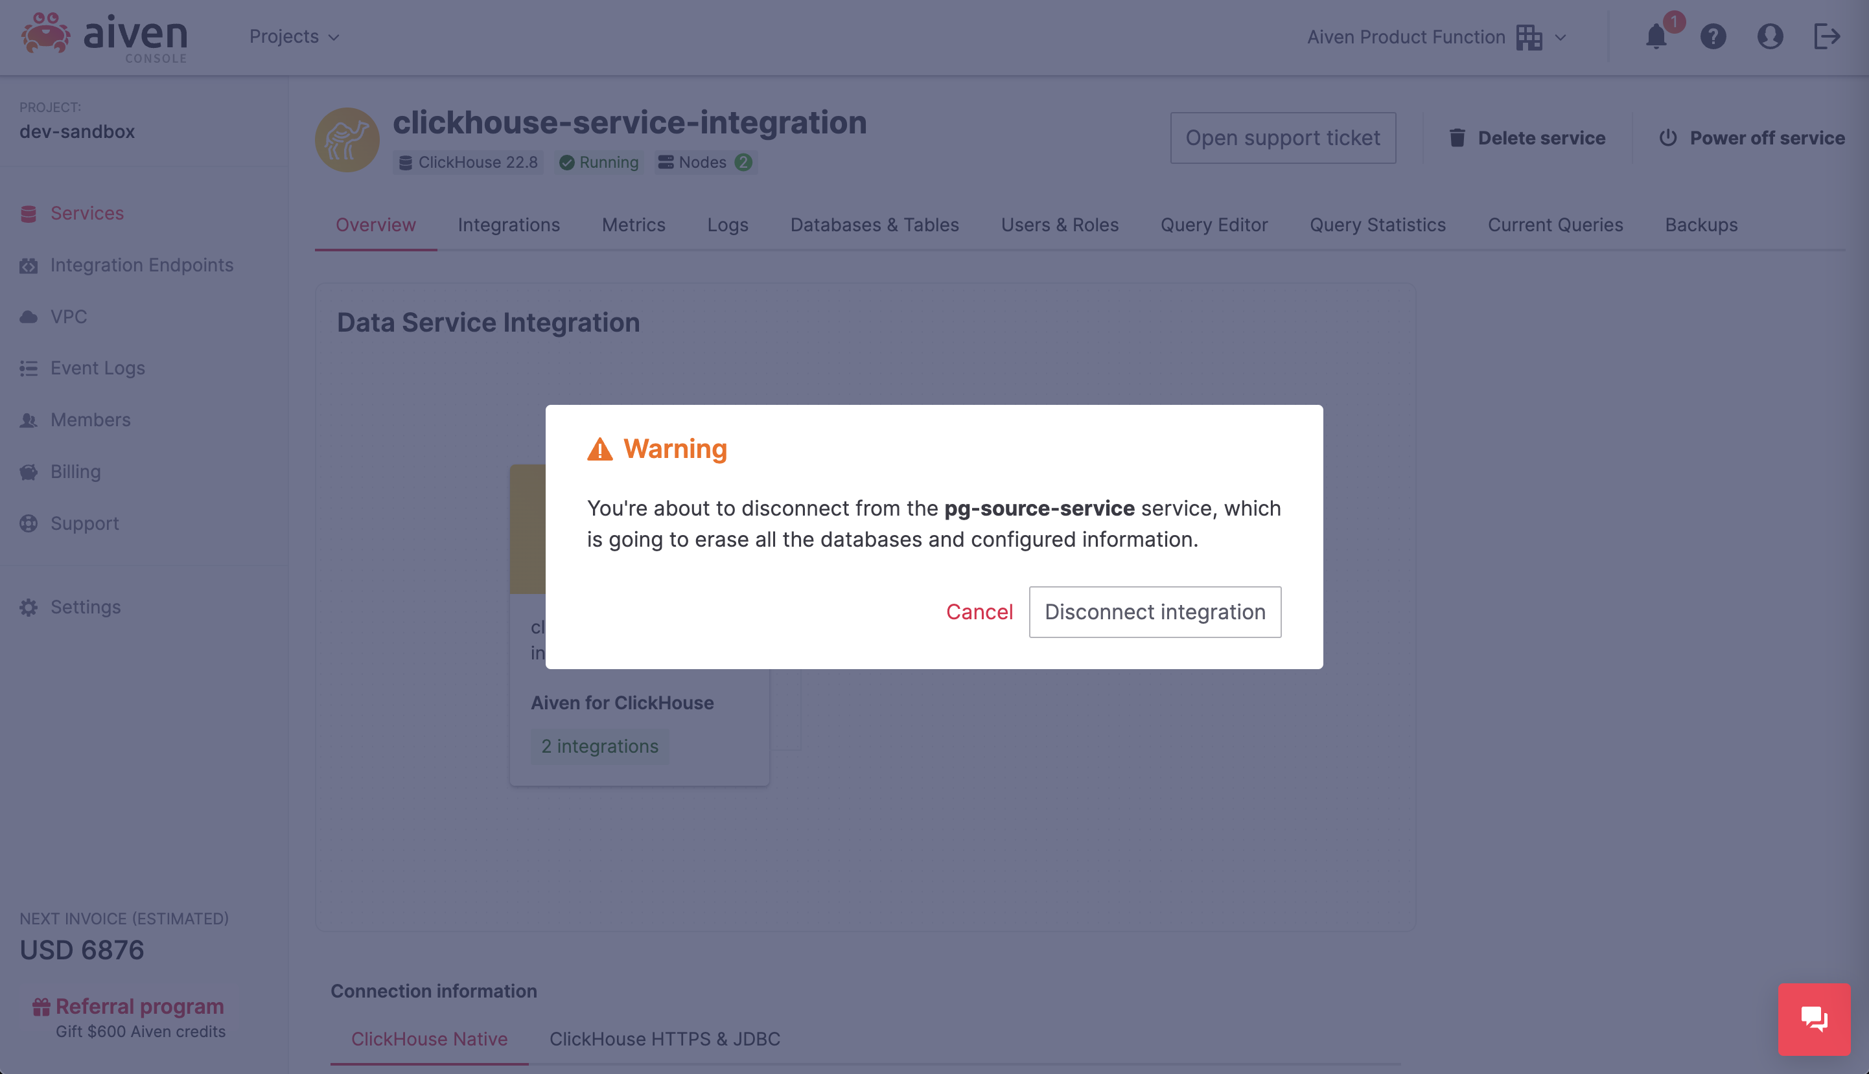Open the notifications bell icon

(1656, 36)
